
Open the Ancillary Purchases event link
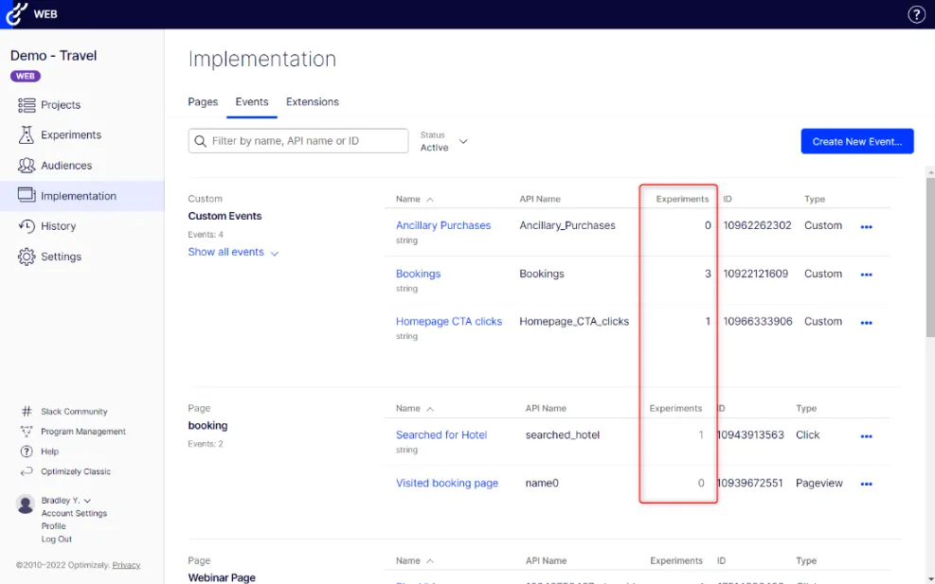443,225
